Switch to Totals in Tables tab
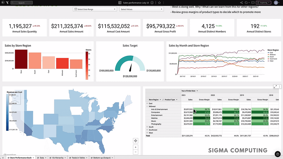 (x=78, y=158)
